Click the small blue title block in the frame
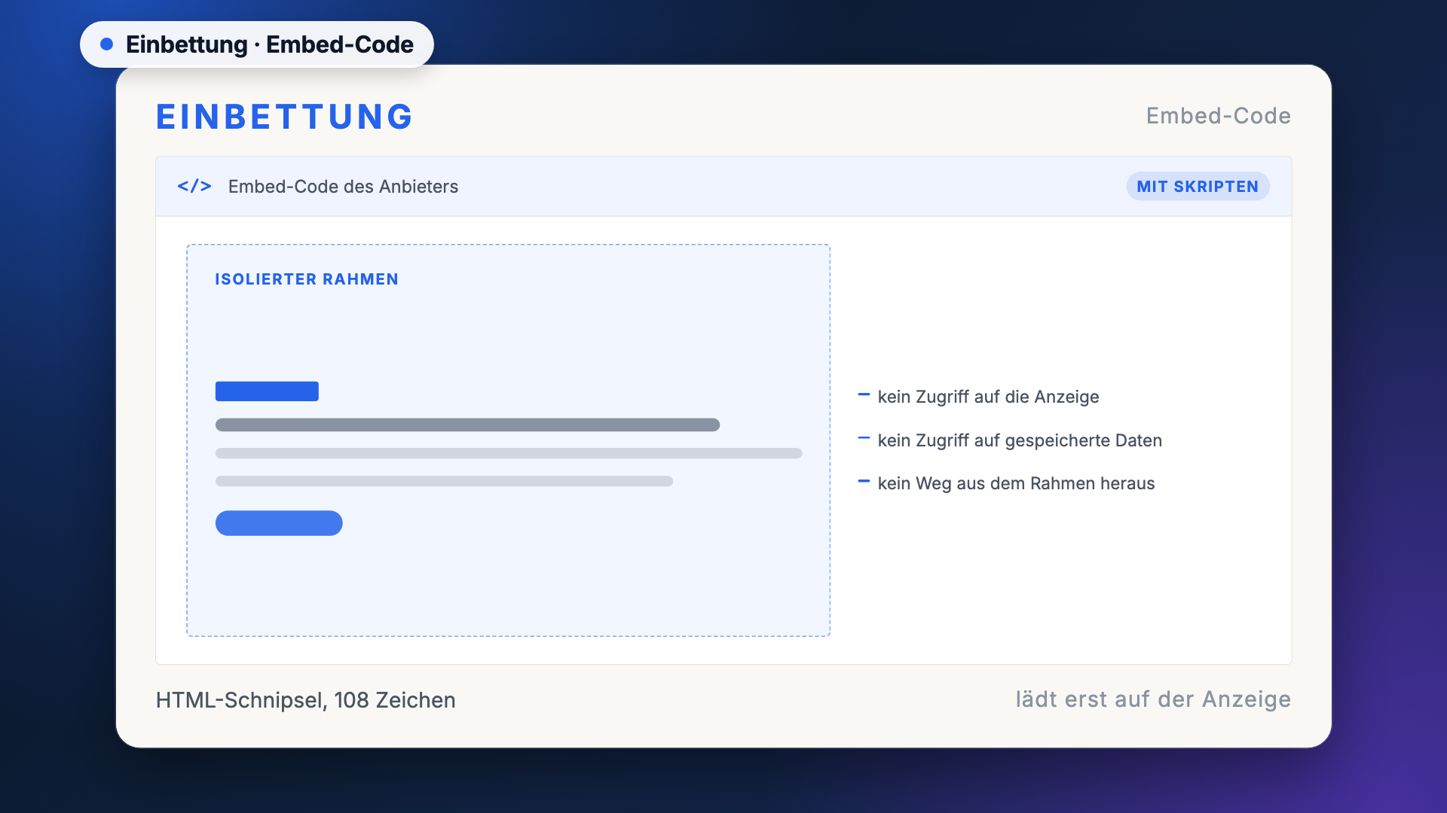1447x813 pixels. pos(267,391)
